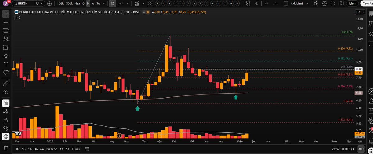Click the circled R layout button

pos(169,3)
